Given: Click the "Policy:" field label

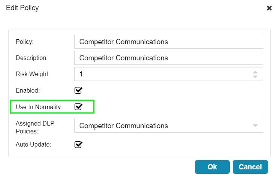Looking at the screenshot, I should (x=25, y=42).
